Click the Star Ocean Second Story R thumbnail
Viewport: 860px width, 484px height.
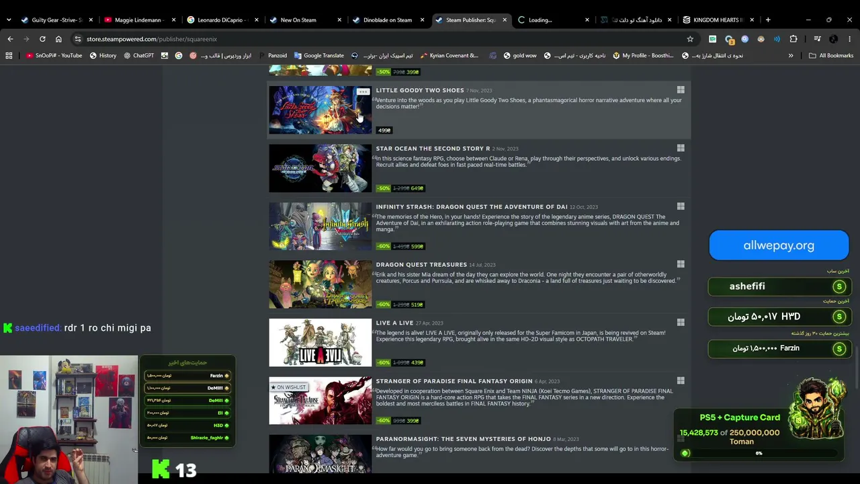[x=320, y=168]
